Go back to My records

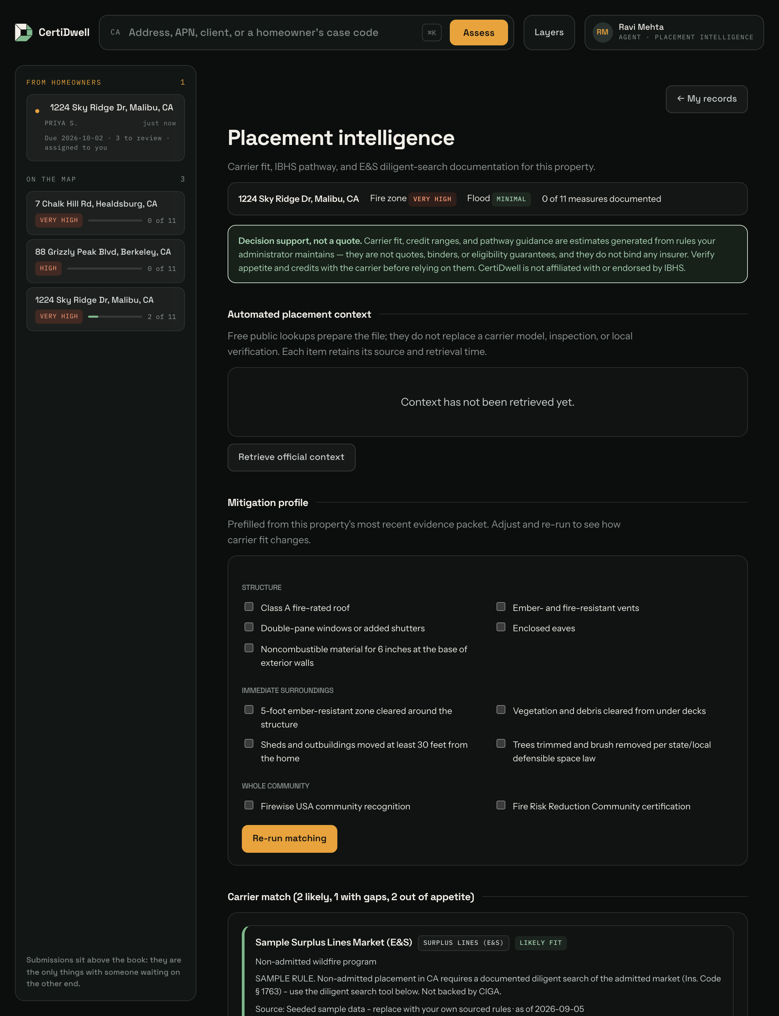707,99
